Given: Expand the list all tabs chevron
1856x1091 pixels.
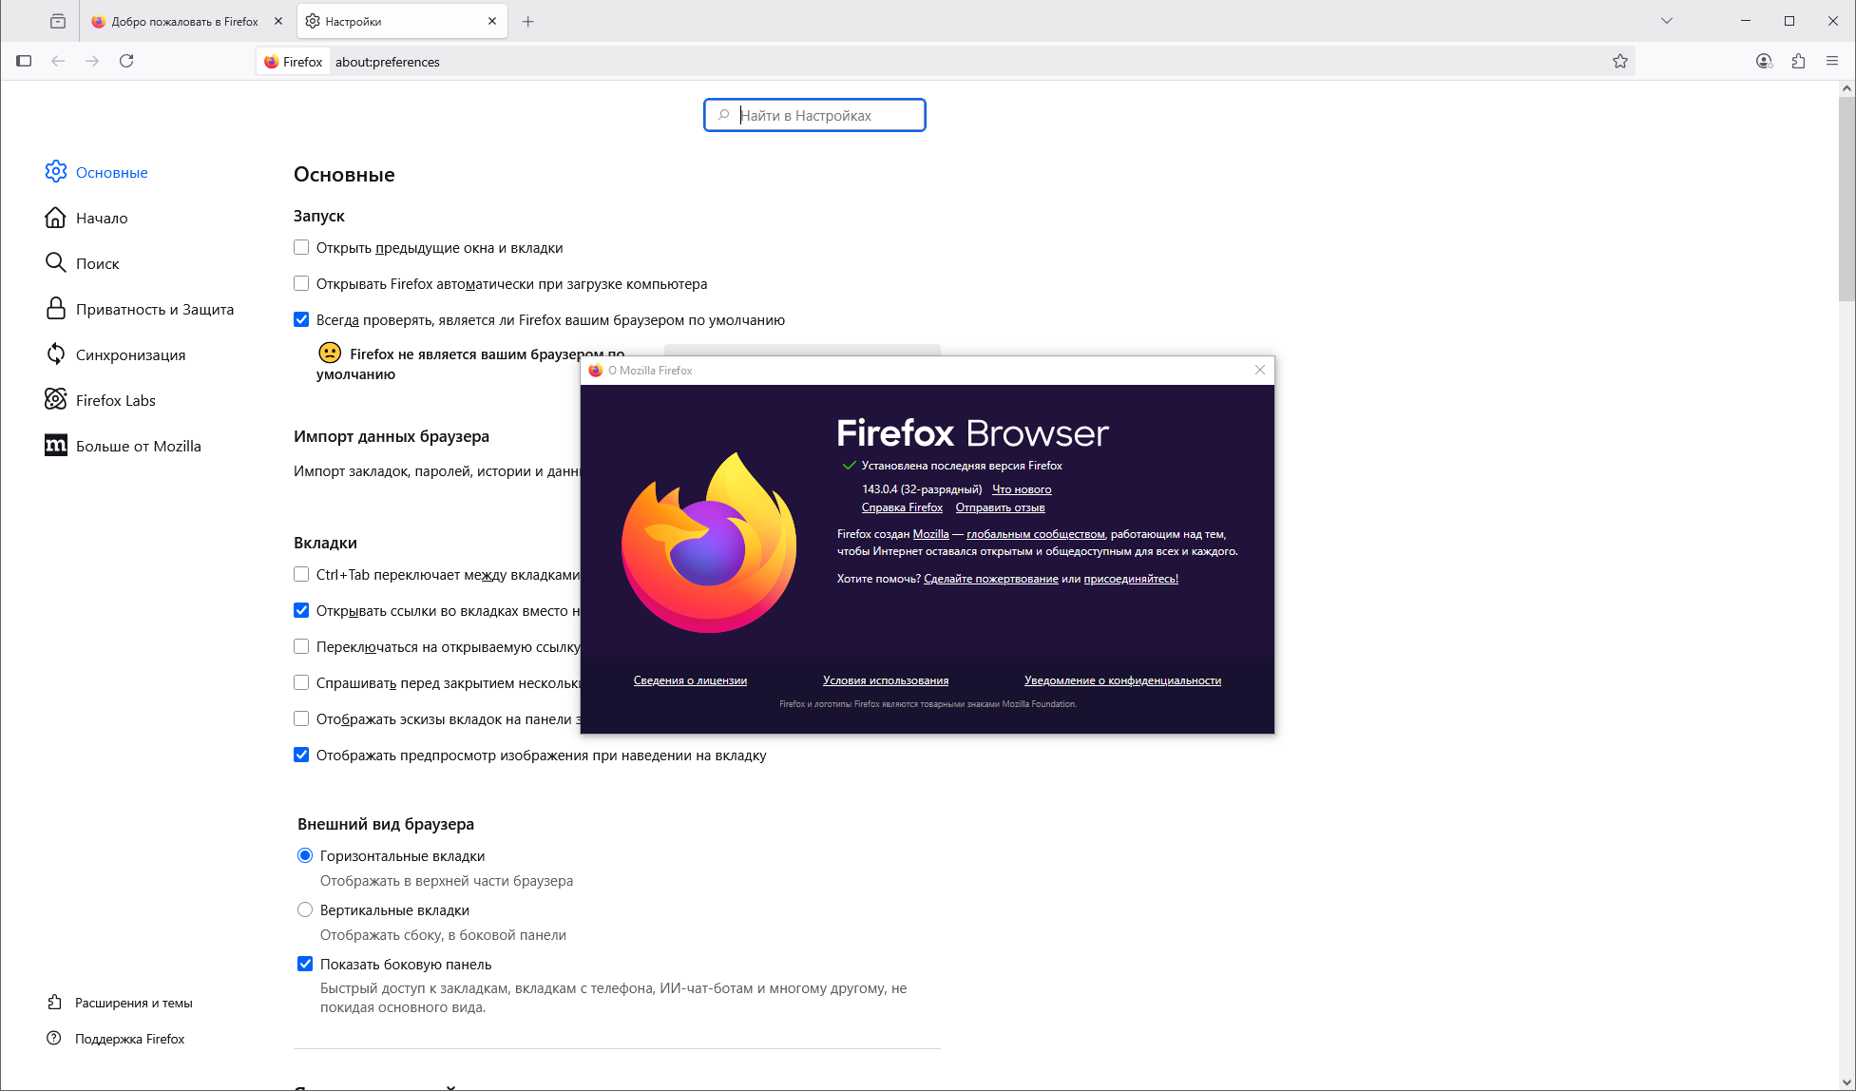Looking at the screenshot, I should click(x=1666, y=21).
